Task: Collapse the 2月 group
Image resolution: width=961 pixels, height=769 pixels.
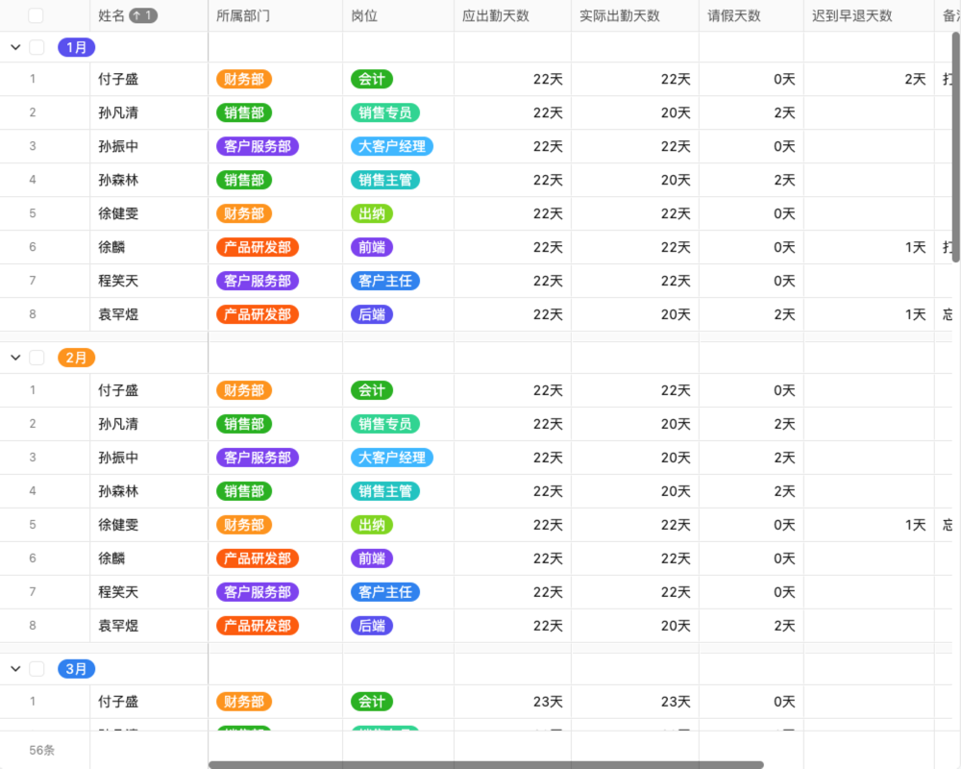Action: point(14,357)
